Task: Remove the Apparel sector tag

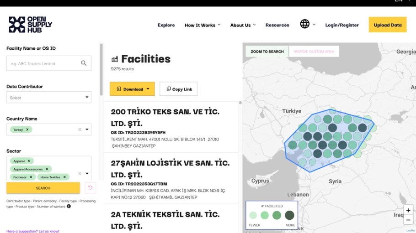Action: tap(29, 161)
